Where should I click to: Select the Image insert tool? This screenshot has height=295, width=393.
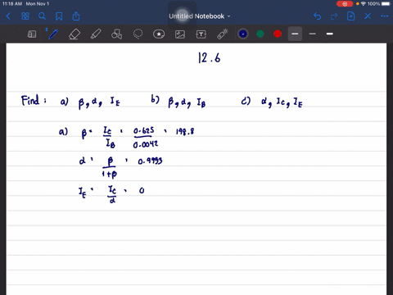click(180, 34)
